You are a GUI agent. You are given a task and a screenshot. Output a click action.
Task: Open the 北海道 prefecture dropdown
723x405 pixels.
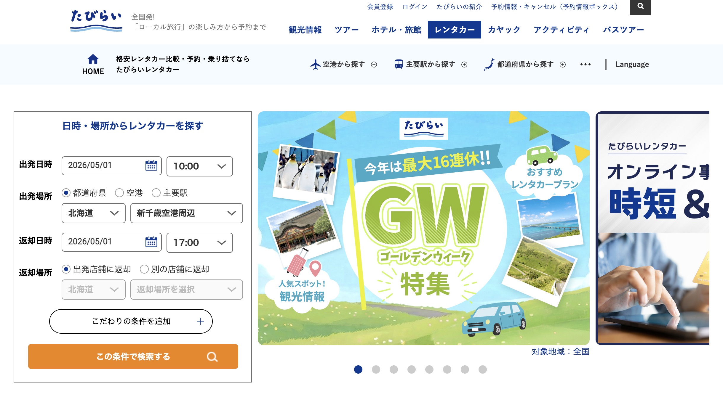pos(93,213)
